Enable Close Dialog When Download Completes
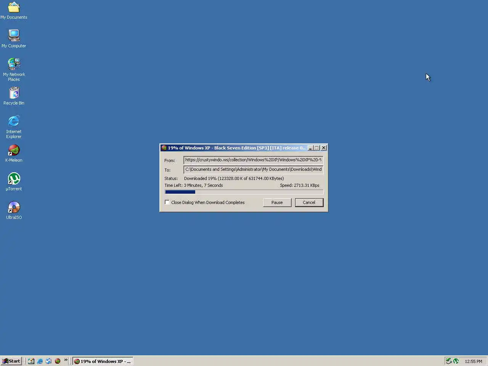This screenshot has width=488, height=366. pyautogui.click(x=167, y=202)
